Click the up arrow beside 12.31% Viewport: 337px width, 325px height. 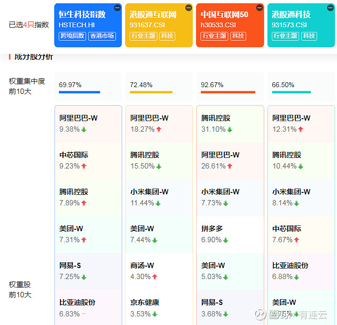[301, 129]
